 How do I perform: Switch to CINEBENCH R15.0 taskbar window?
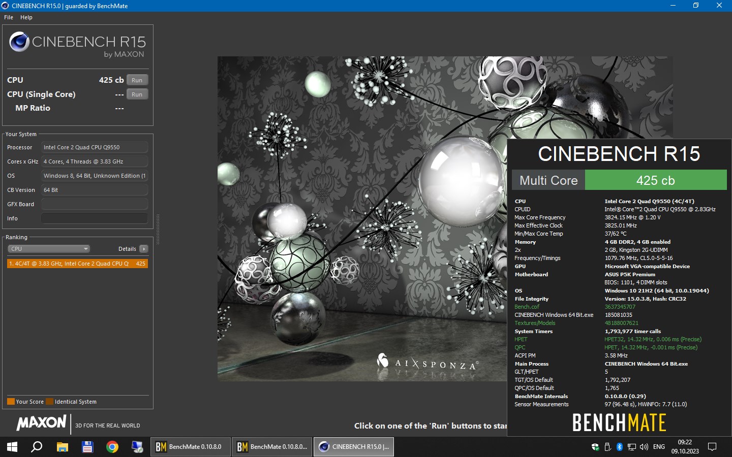tap(354, 447)
